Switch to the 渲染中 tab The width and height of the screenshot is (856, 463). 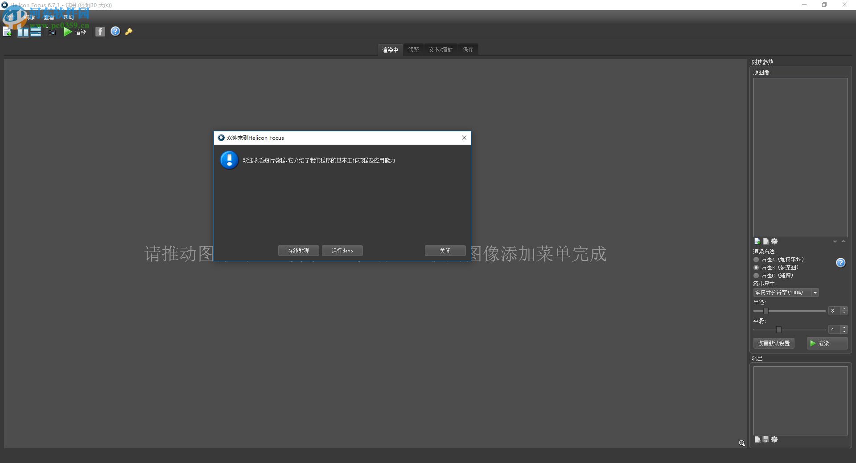pyautogui.click(x=390, y=50)
